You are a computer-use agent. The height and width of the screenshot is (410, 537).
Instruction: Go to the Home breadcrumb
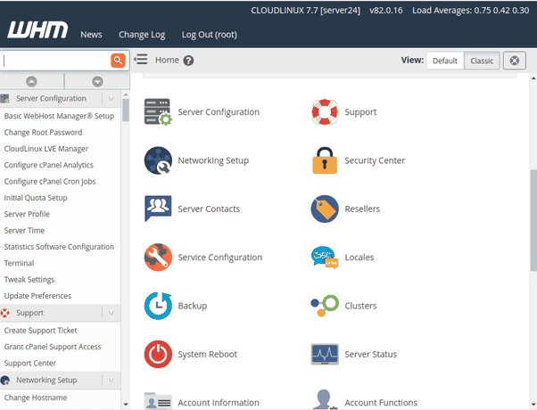pos(167,60)
